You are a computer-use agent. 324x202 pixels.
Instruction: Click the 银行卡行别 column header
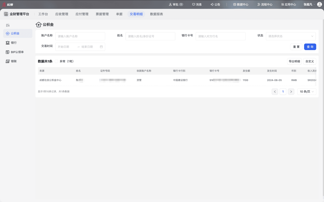pos(179,71)
